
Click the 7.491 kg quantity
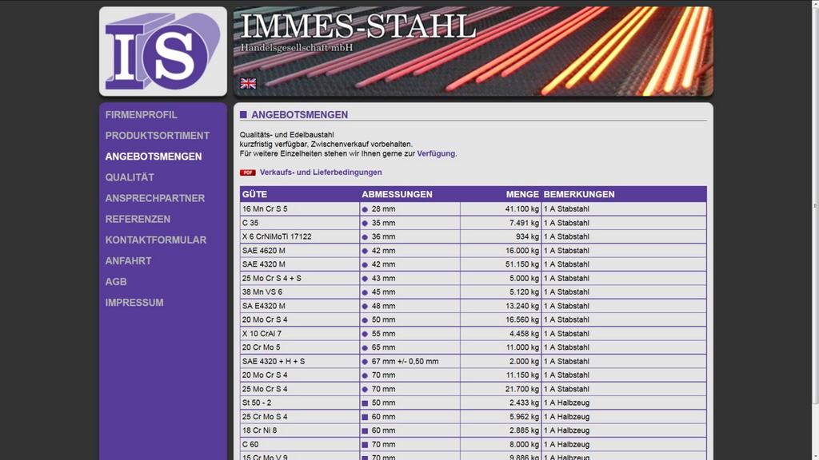click(x=501, y=223)
